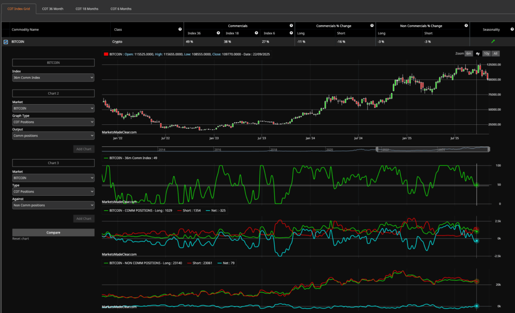
Task: Open the Chart 2 Graph Type dropdown
Action: [53, 122]
